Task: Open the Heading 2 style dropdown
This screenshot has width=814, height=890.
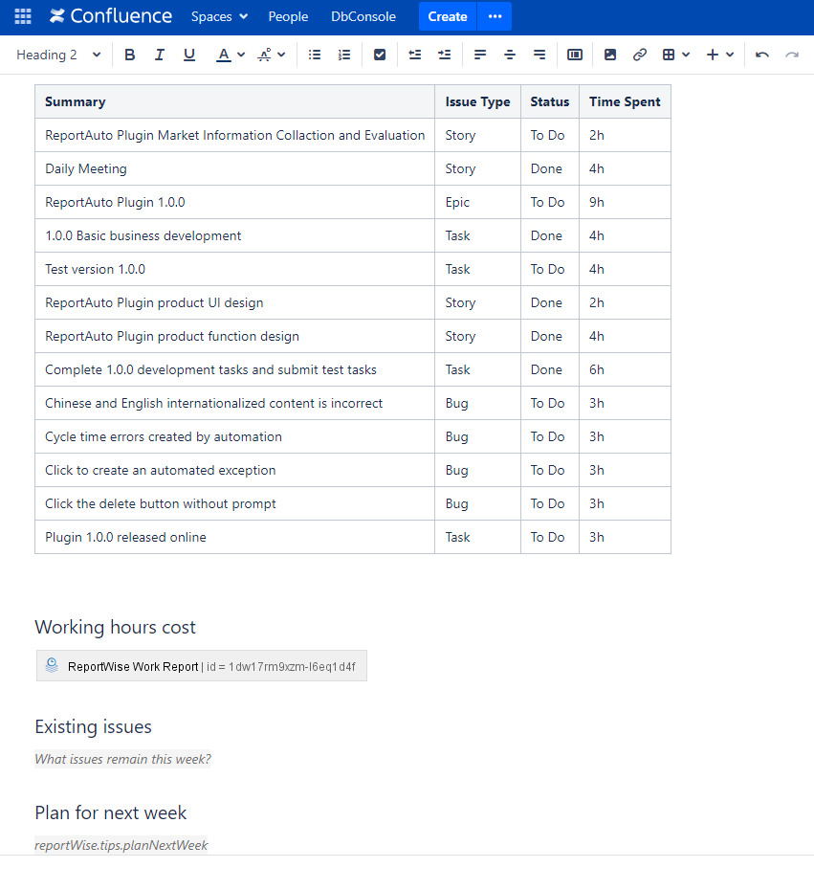Action: pyautogui.click(x=58, y=55)
